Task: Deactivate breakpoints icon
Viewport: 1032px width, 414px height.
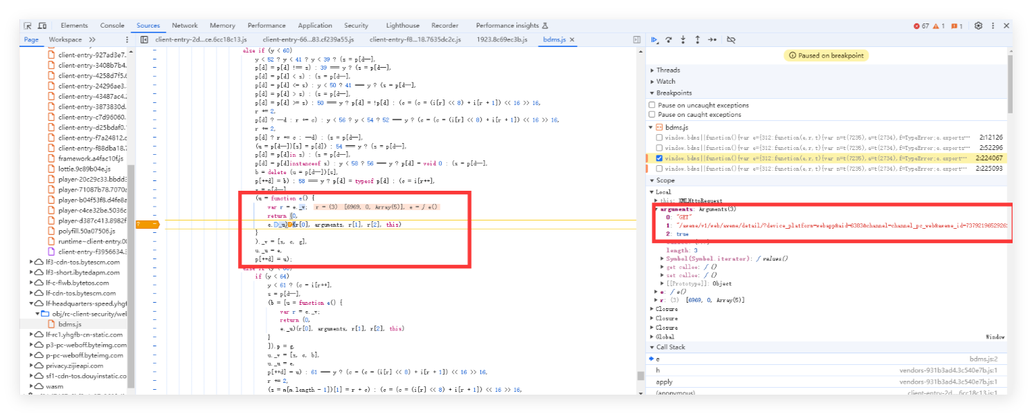Action: [731, 39]
